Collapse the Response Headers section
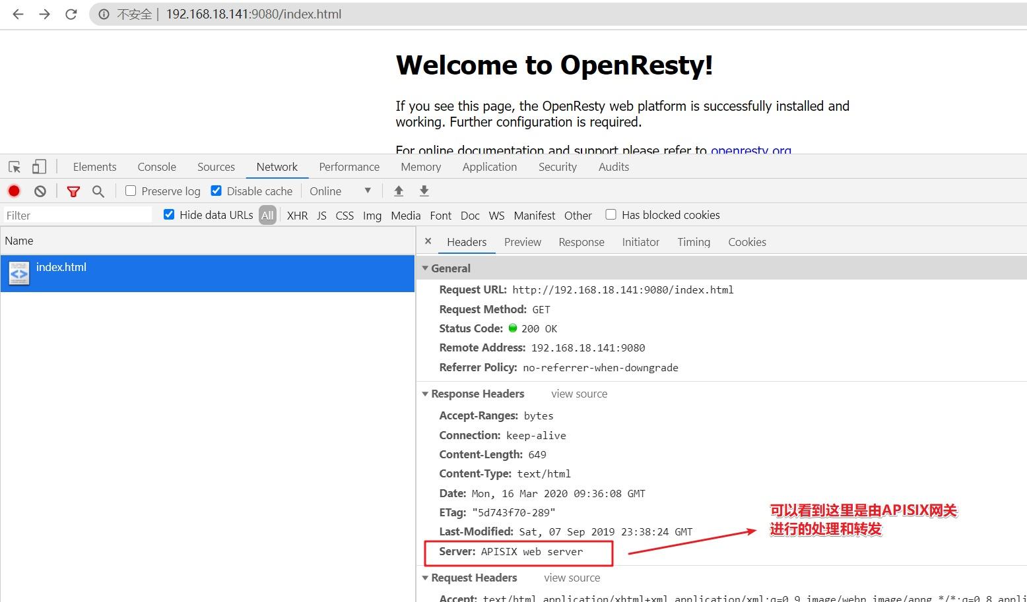The image size is (1027, 602). [x=426, y=394]
